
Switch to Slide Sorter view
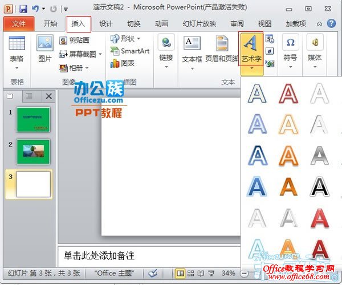[x=190, y=273]
